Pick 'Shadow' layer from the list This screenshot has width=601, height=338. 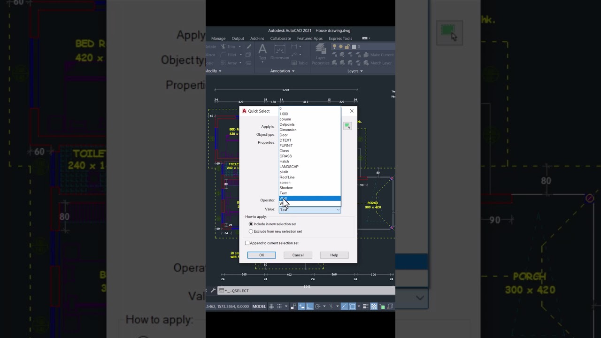309,188
